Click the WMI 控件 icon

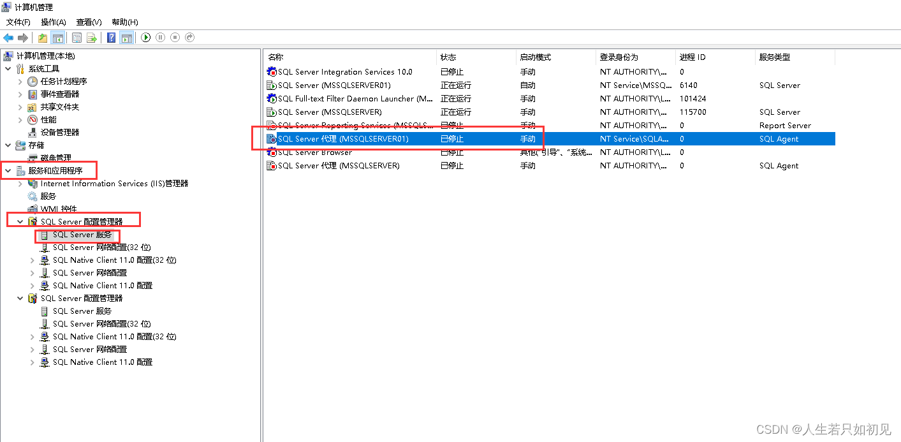click(x=33, y=209)
